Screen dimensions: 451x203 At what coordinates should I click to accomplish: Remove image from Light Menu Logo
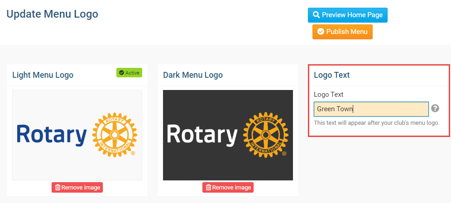(x=77, y=188)
